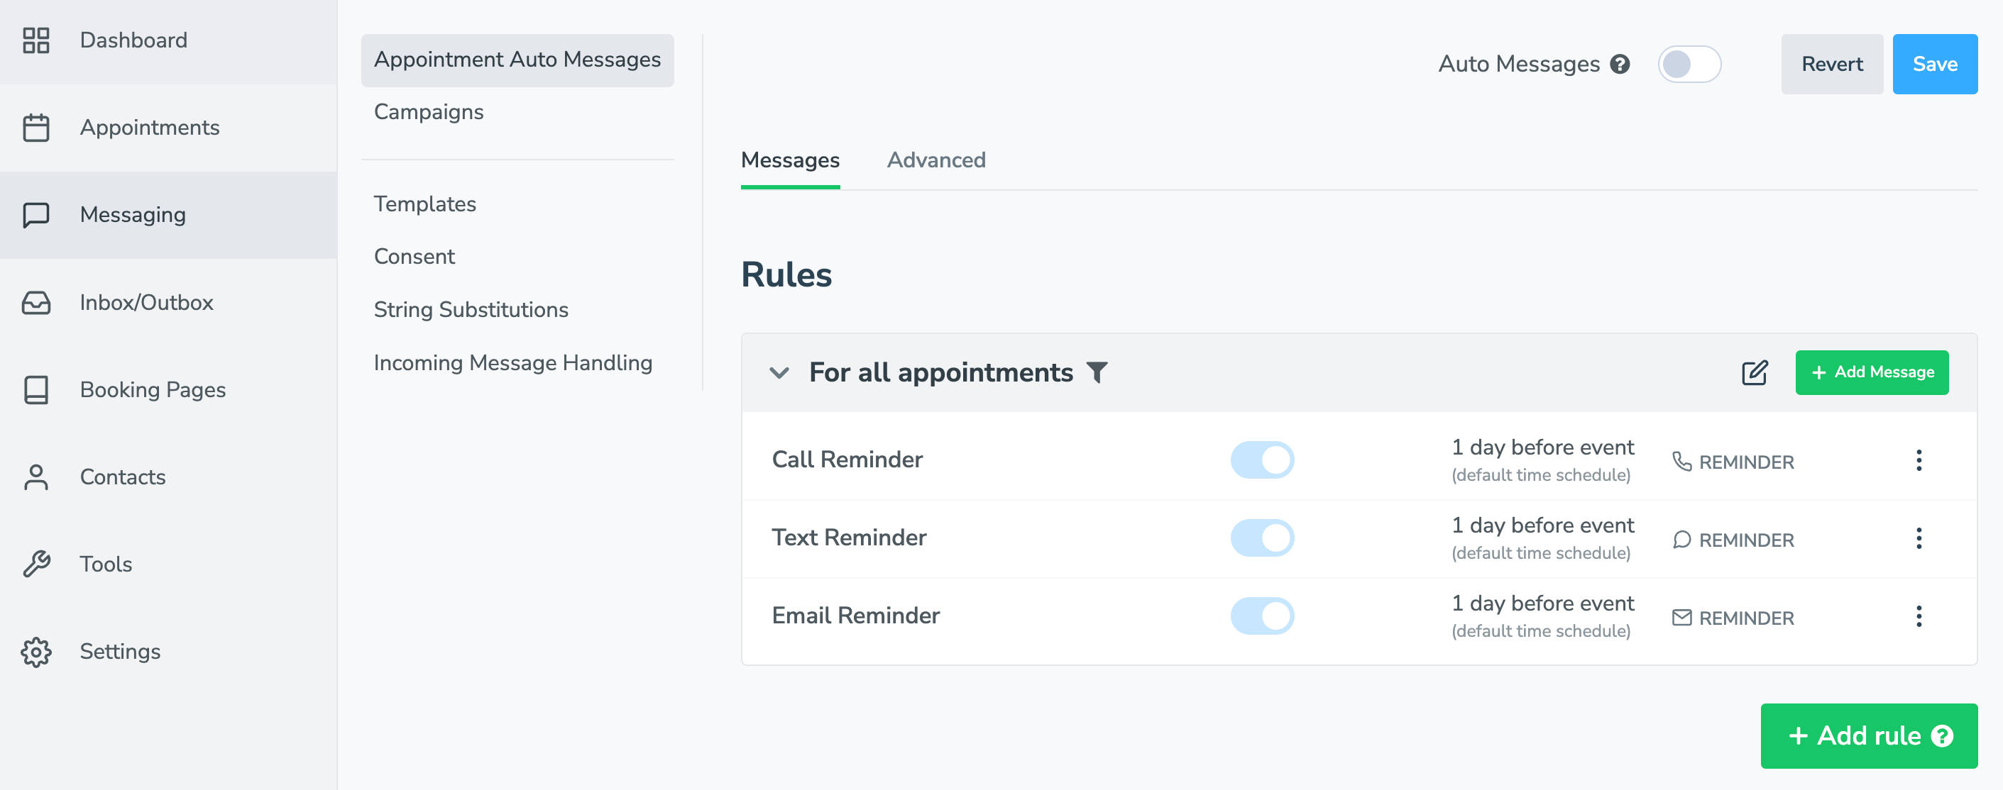This screenshot has width=2003, height=790.
Task: Select the Tools wrench icon
Action: click(x=35, y=563)
